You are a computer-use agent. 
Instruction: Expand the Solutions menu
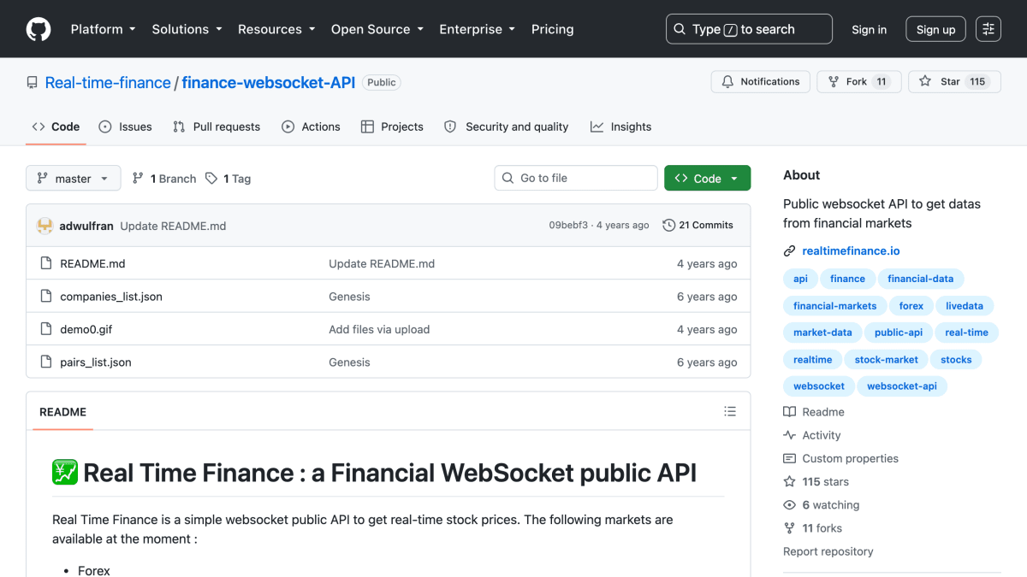[x=187, y=29]
